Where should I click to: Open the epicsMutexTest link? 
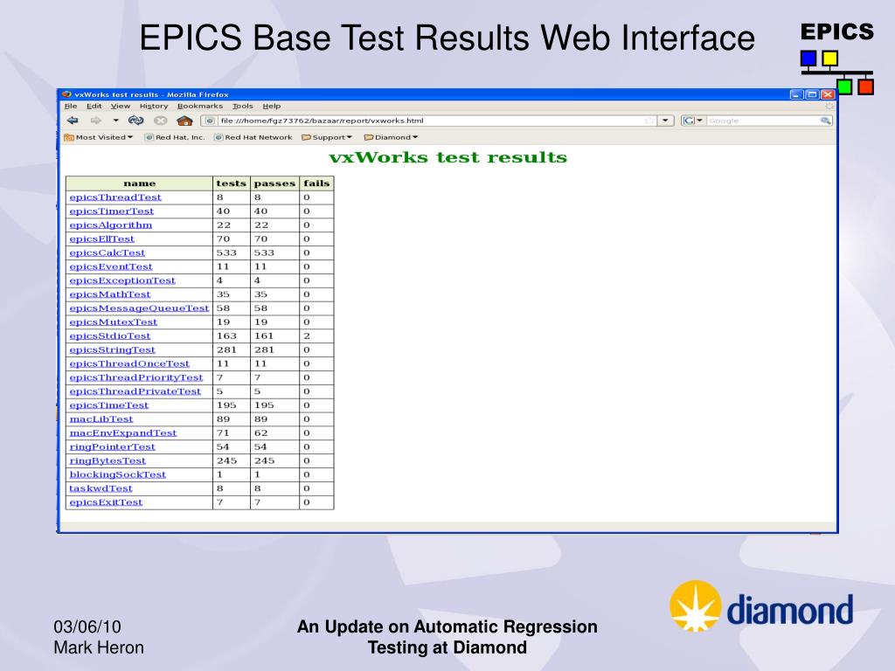point(114,322)
